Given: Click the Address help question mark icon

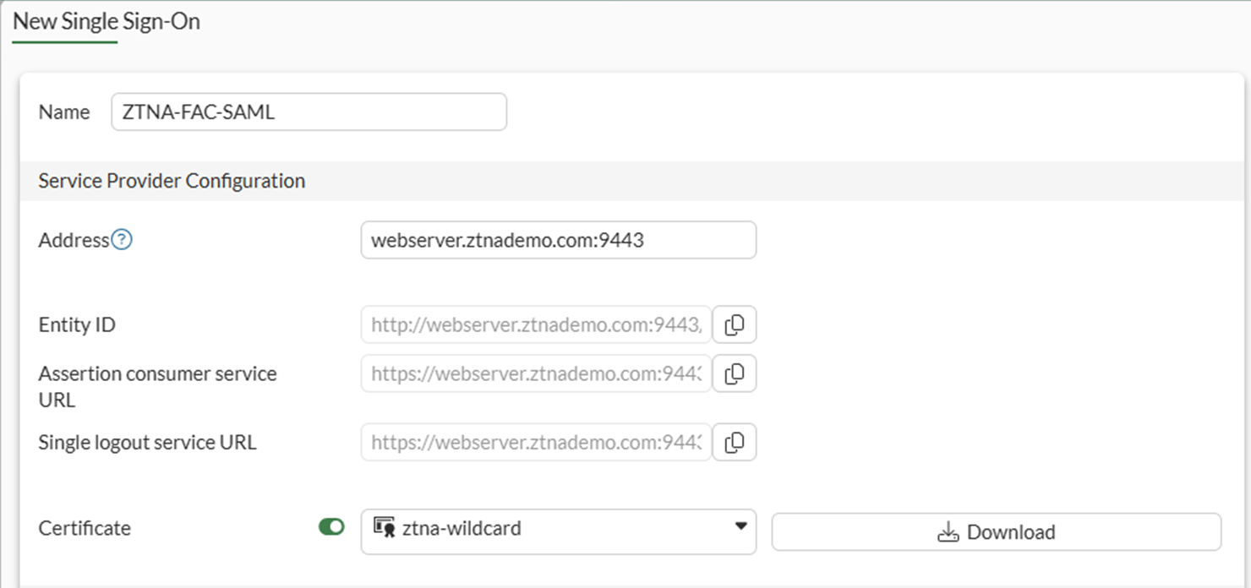Looking at the screenshot, I should [123, 241].
